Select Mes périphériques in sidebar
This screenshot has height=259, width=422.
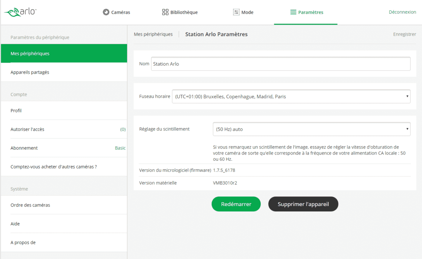pos(64,53)
